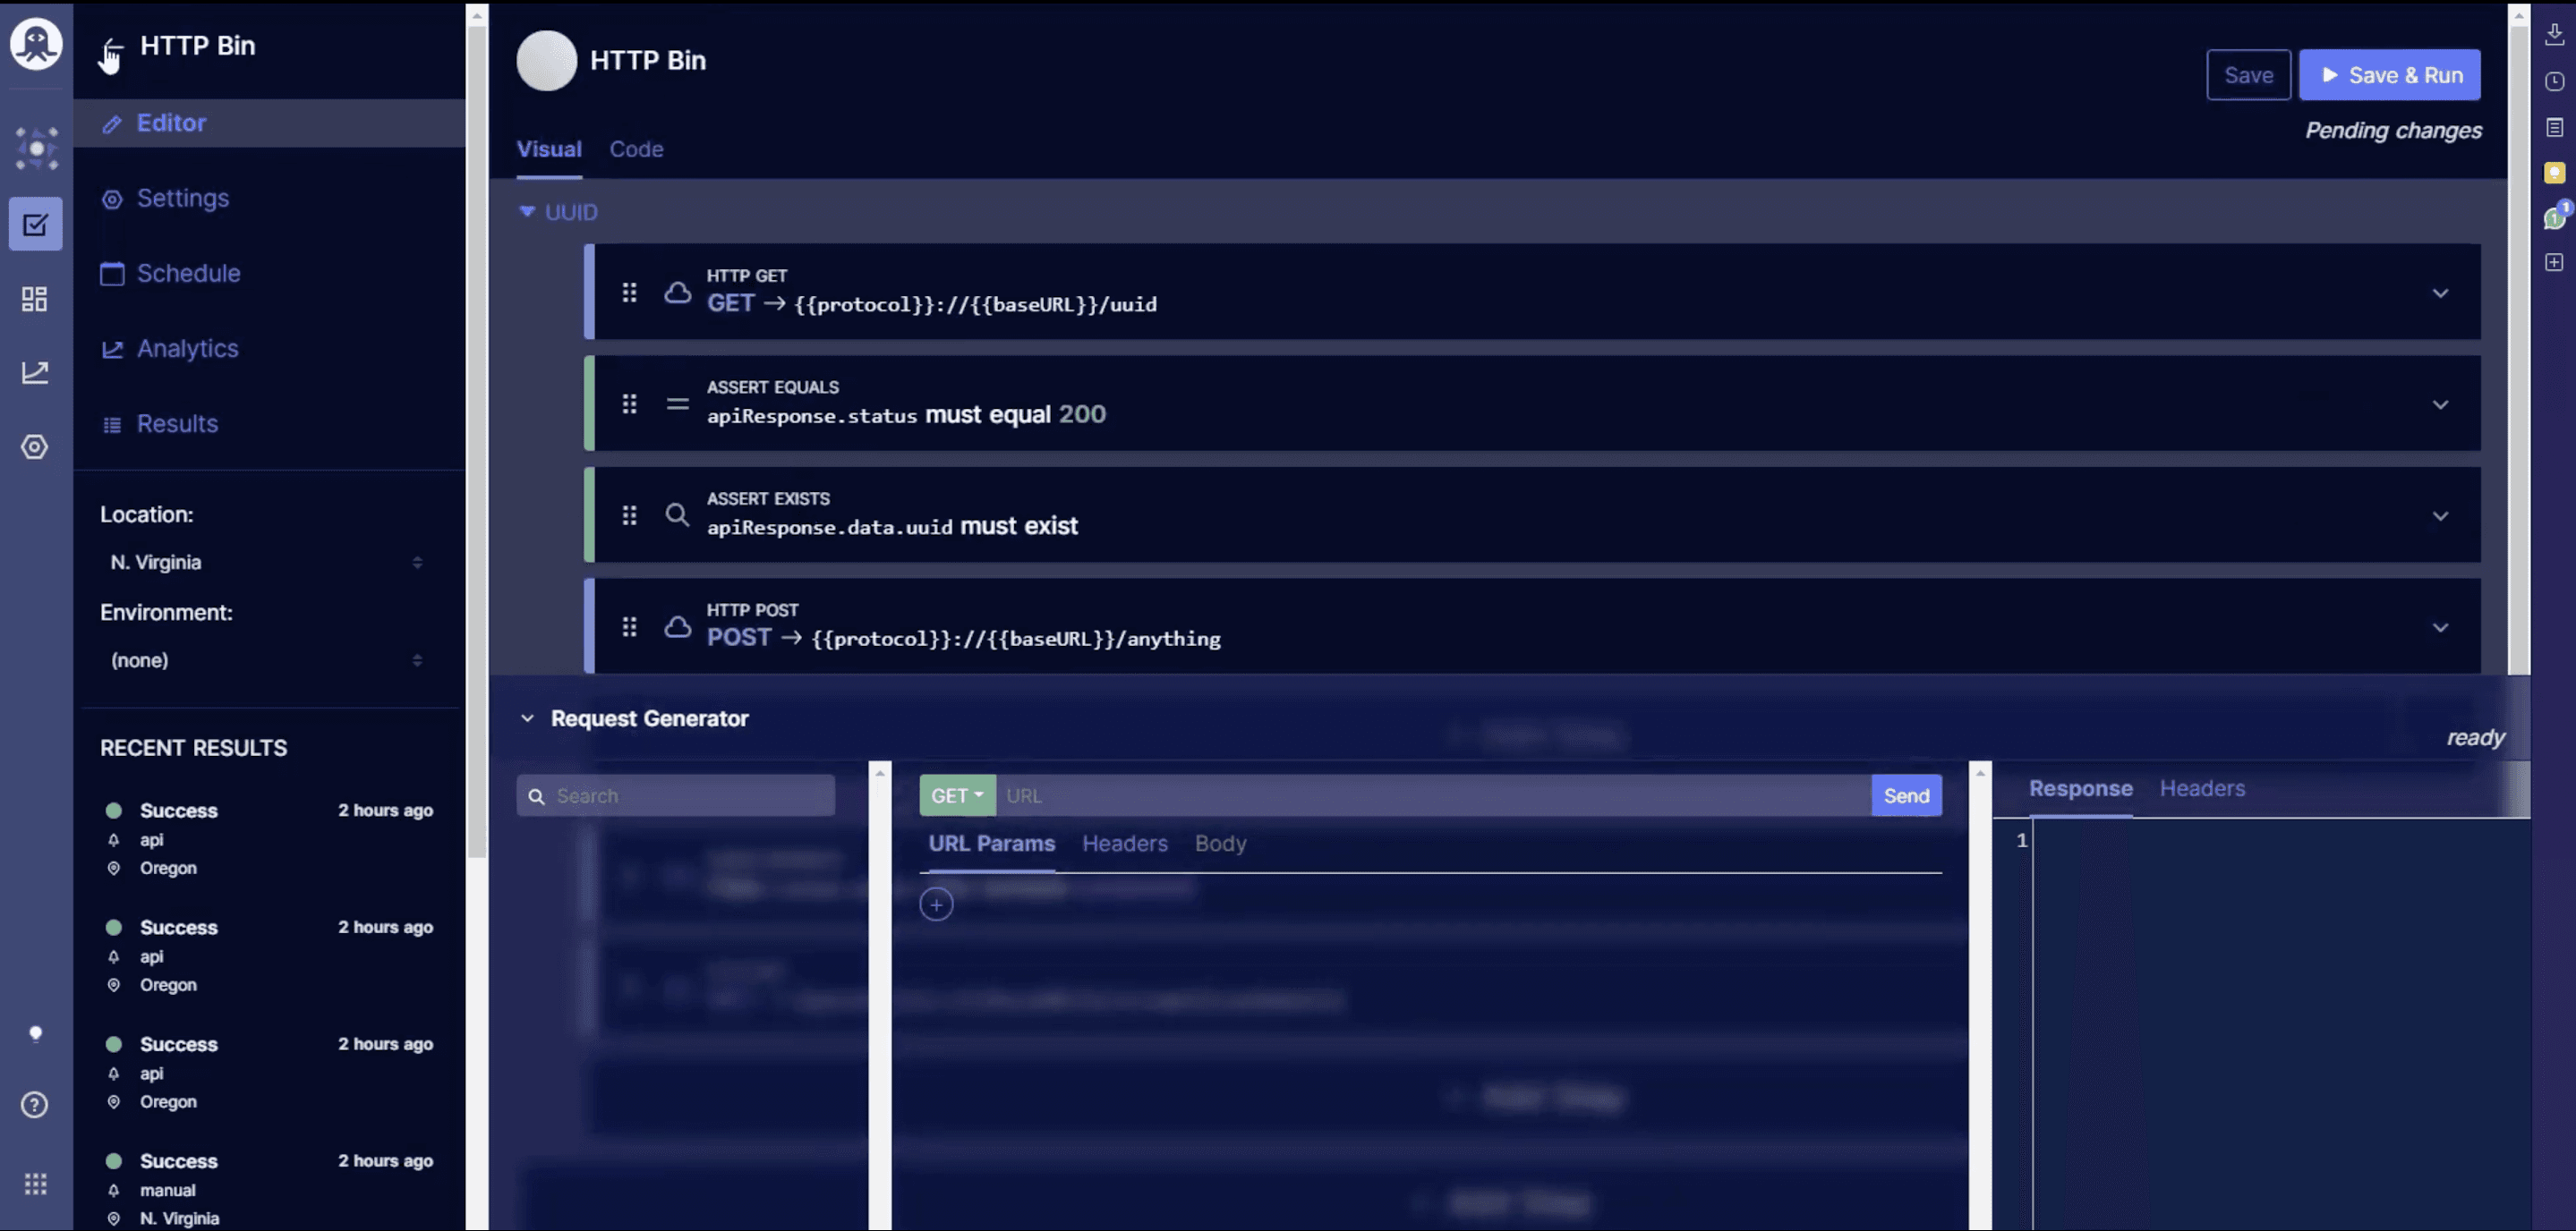This screenshot has width=2576, height=1231.
Task: Click the ready status text
Action: 2475,737
